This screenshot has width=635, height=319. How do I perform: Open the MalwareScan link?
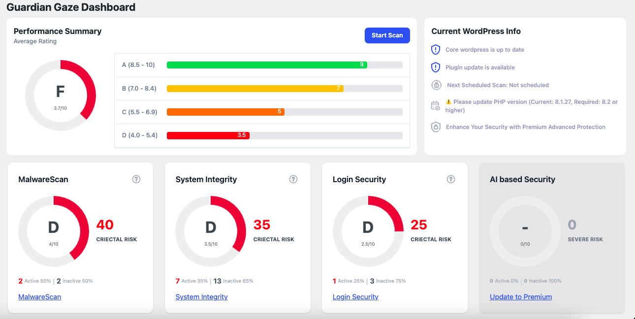(39, 297)
